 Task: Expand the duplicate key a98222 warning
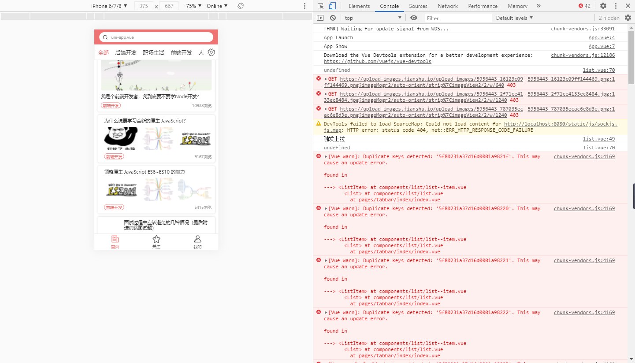pos(326,312)
